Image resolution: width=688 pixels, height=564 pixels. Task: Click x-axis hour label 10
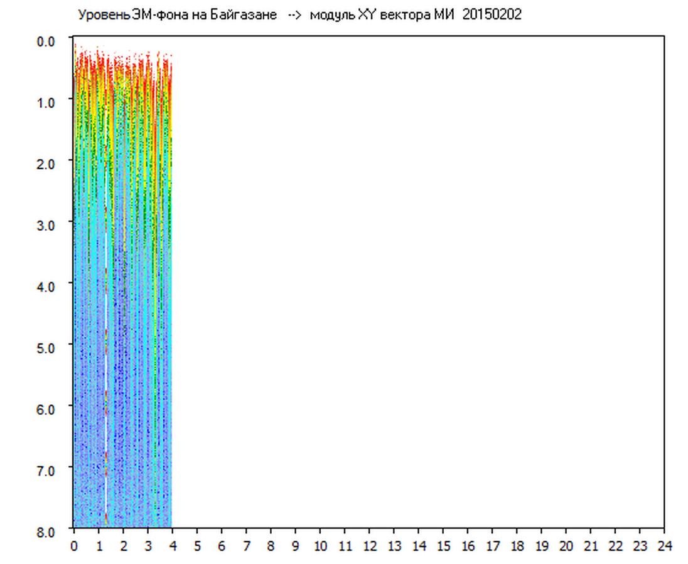tap(320, 546)
